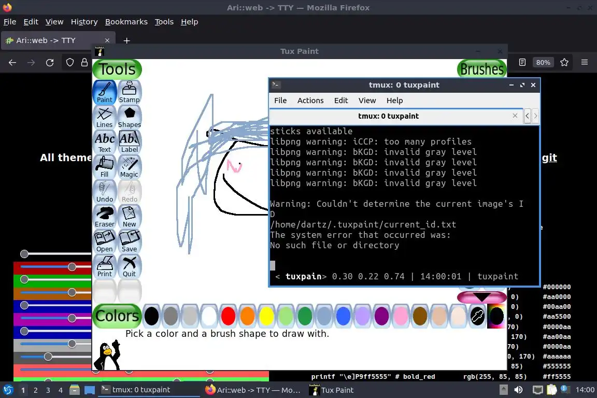The height and width of the screenshot is (398, 597).
Task: Open the Firefox hamburger menu
Action: pos(585,63)
